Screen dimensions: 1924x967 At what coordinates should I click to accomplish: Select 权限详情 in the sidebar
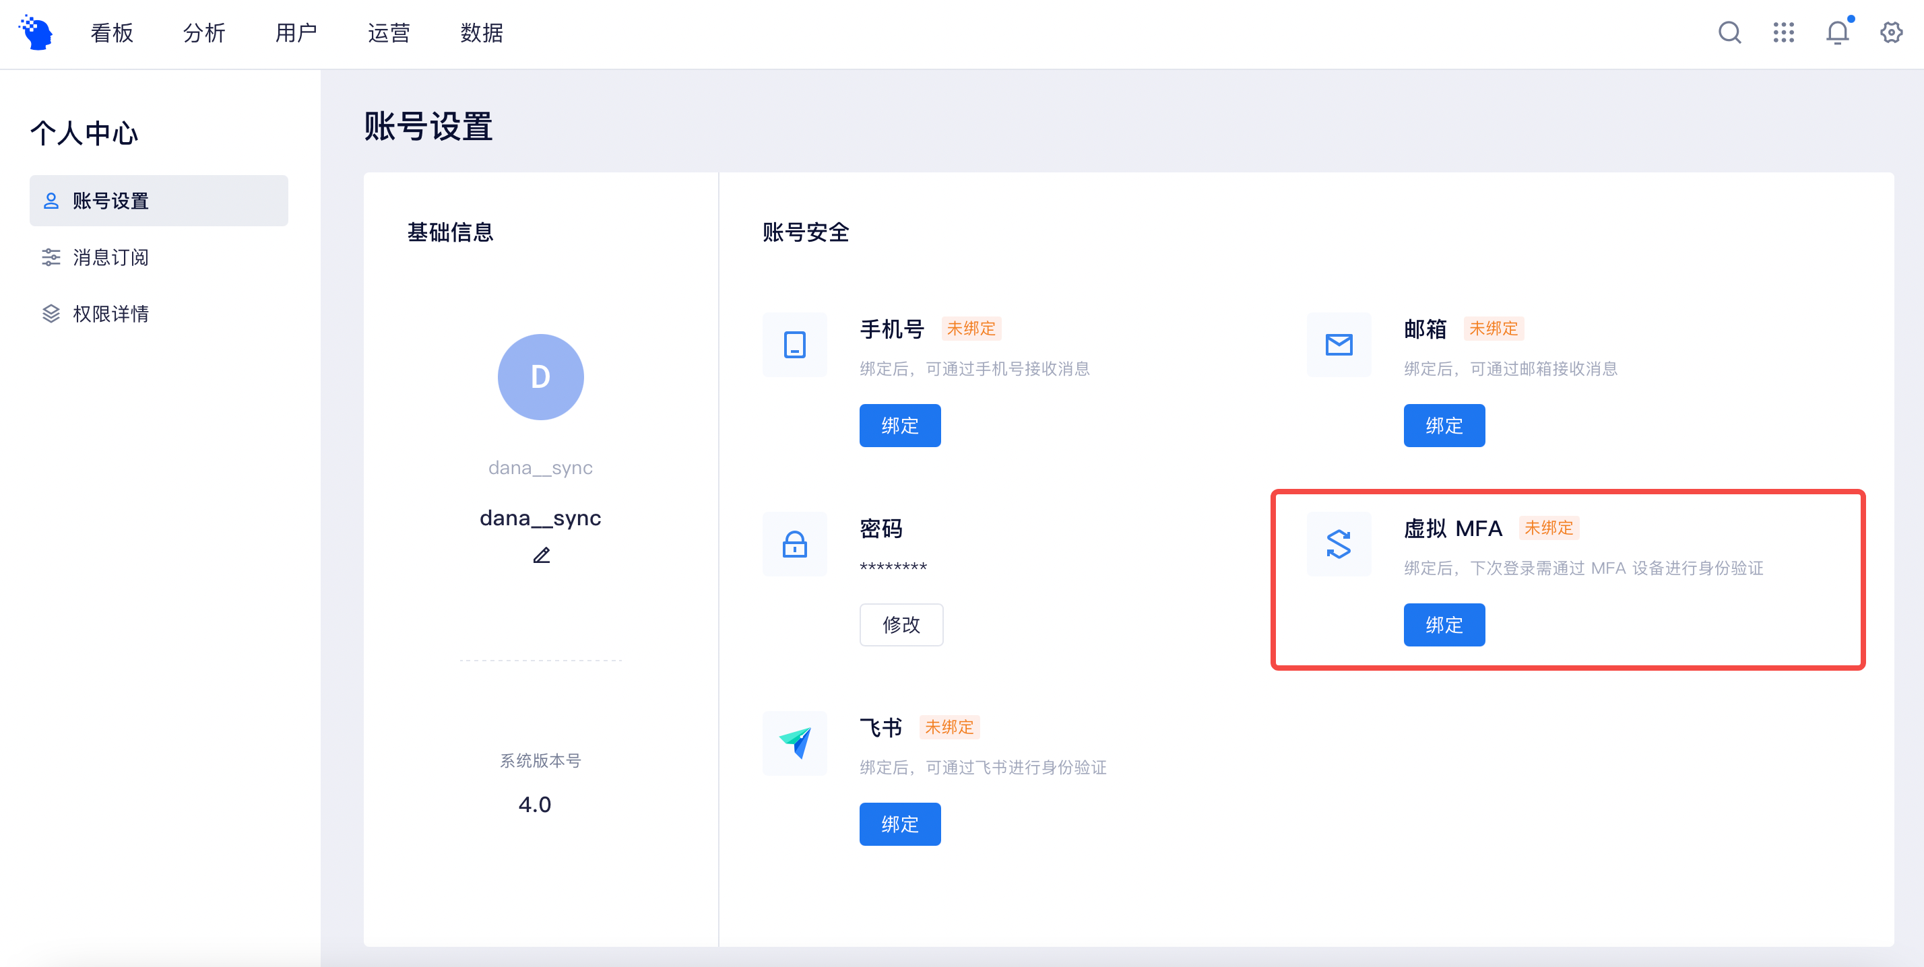[110, 314]
